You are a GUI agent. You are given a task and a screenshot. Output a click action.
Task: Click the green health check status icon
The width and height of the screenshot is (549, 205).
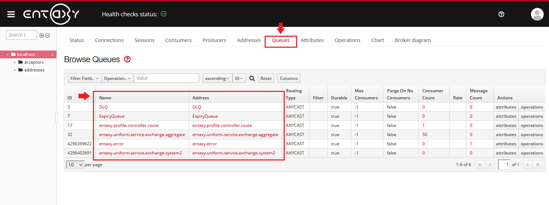[164, 14]
